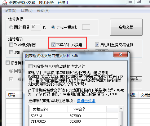Viewport: 150px width, 126px height.
Task: Open the 帮助(H) menu
Action: [x=43, y=11]
